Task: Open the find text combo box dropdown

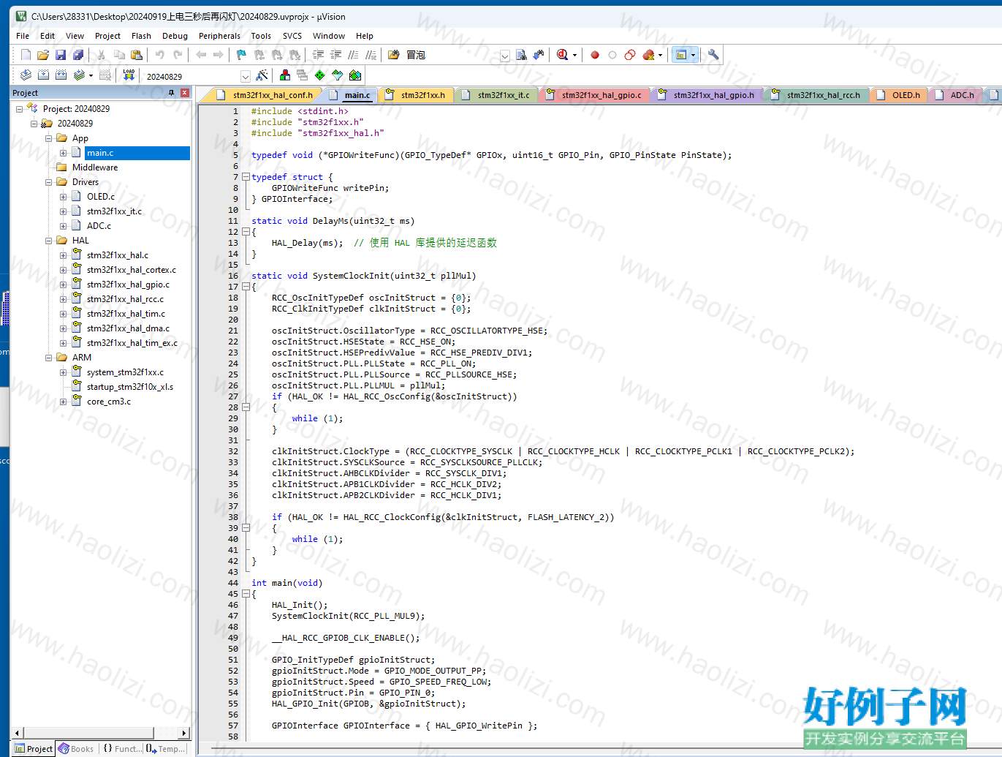Action: coord(505,56)
